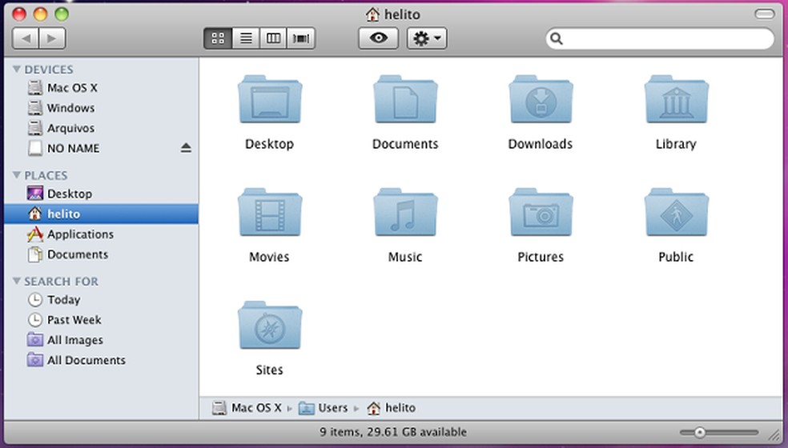Viewport: 788px width, 448px height.
Task: Collapse the SEARCH FOR sidebar section
Action: pos(17,282)
